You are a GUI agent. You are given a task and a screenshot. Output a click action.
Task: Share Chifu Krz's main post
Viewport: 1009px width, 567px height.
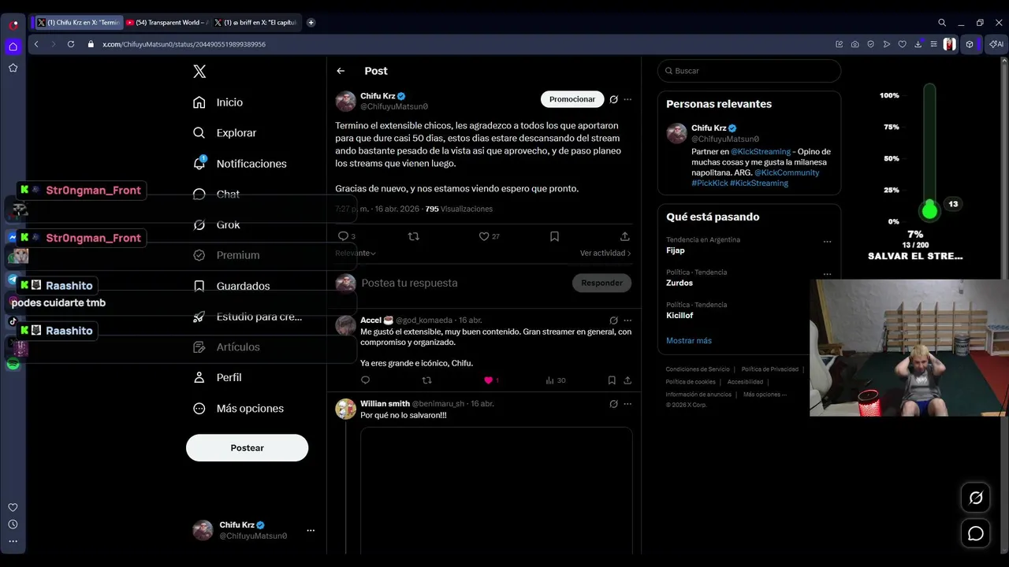625,236
